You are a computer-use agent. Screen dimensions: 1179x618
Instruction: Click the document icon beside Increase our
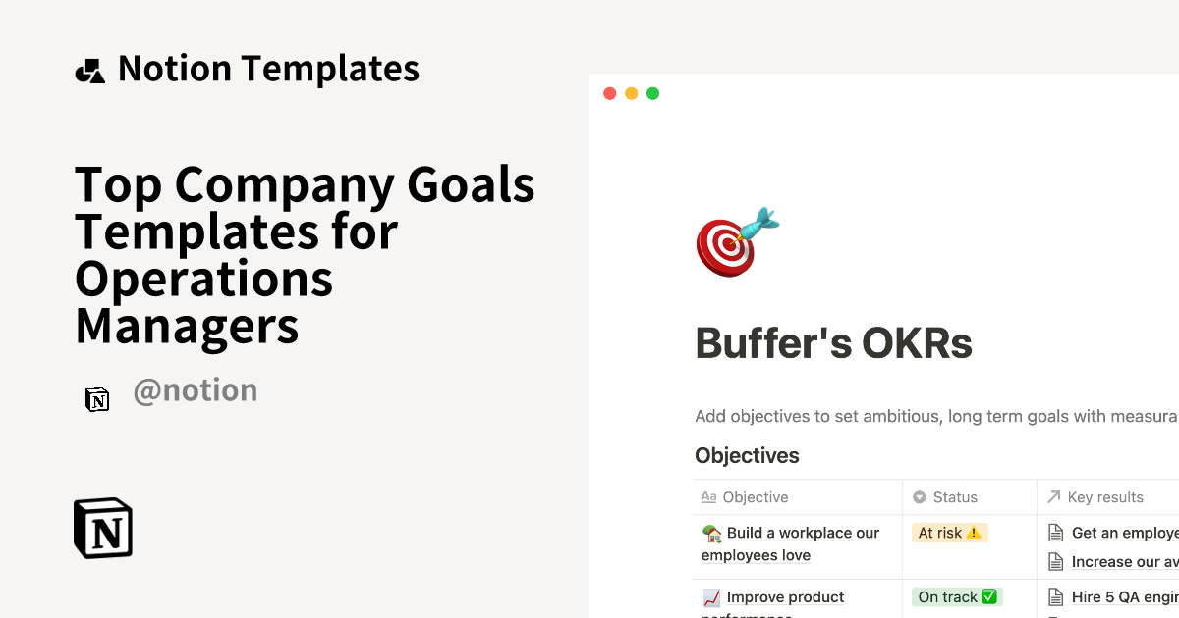(x=1055, y=561)
